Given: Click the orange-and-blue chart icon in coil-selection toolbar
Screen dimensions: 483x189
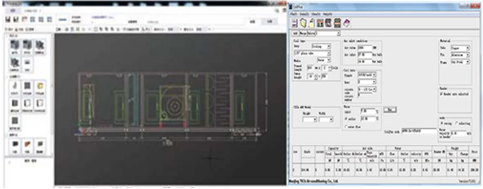Looking at the screenshot, I should click(x=320, y=23).
